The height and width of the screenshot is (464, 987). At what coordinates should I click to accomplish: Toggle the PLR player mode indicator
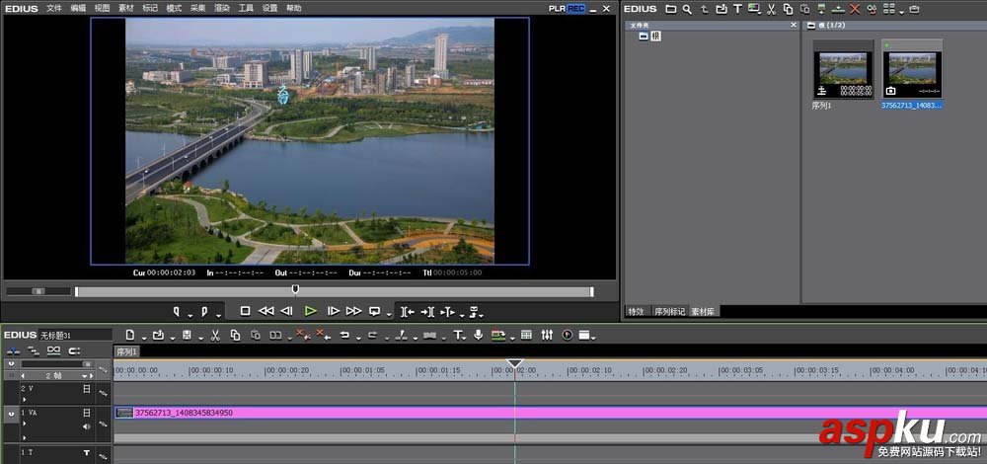(x=558, y=9)
